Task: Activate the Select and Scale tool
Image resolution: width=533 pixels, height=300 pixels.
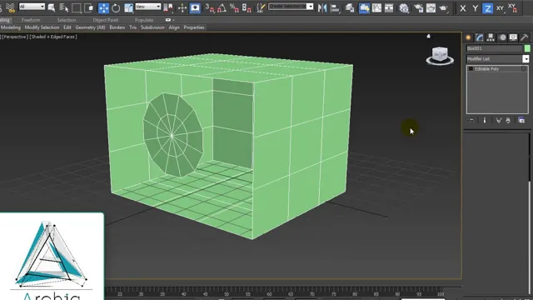Action: pyautogui.click(x=128, y=7)
